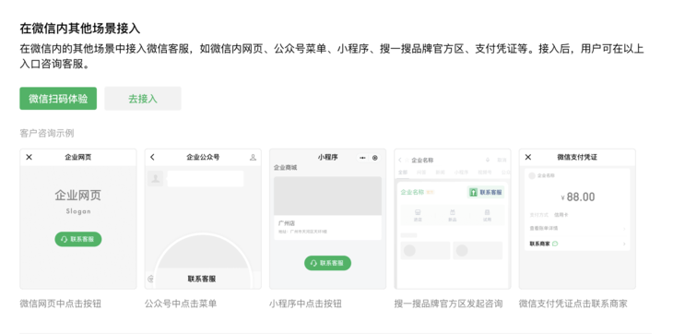Click the 广州店 store entry
The height and width of the screenshot is (334, 673).
(x=327, y=228)
